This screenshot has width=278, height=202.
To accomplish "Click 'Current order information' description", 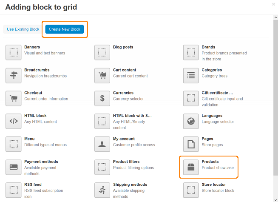I will click(x=46, y=99).
